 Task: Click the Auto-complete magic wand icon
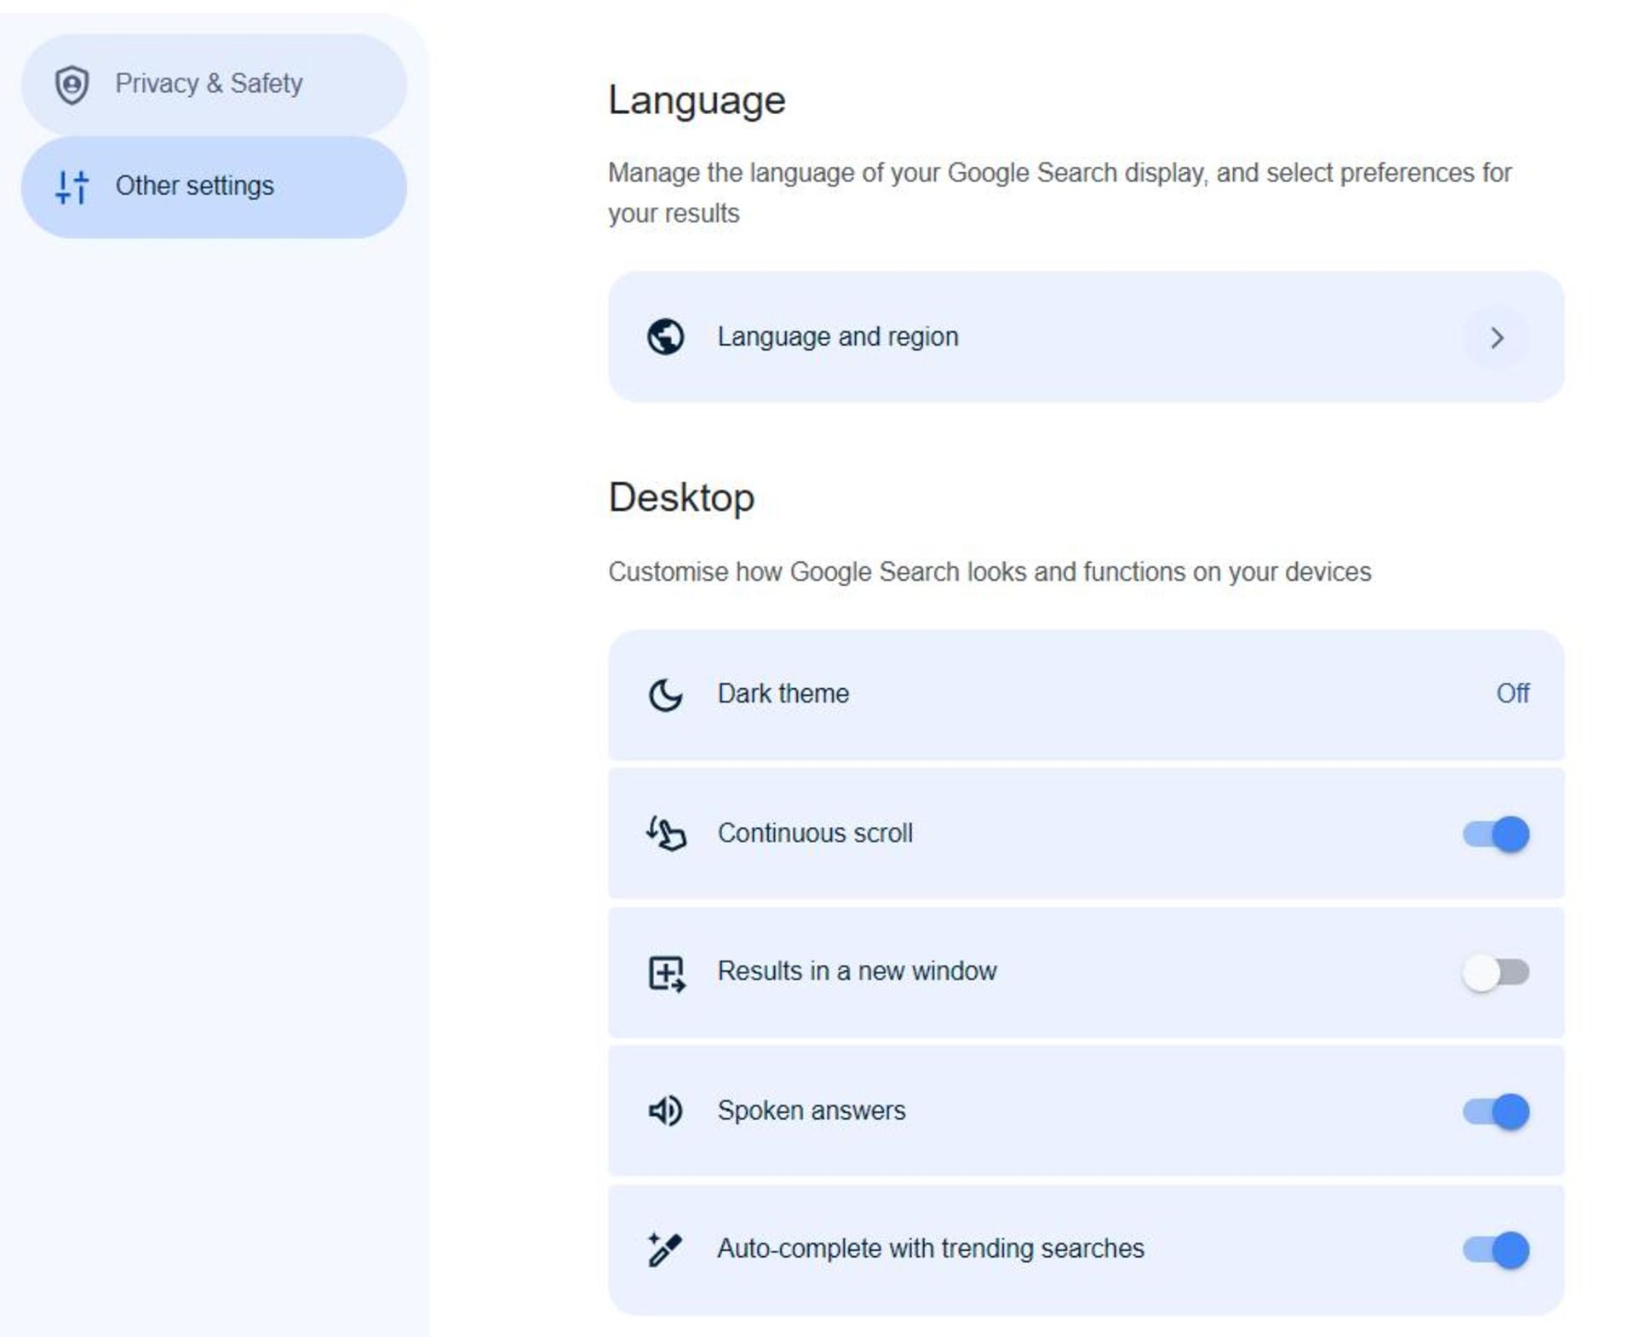click(x=665, y=1249)
